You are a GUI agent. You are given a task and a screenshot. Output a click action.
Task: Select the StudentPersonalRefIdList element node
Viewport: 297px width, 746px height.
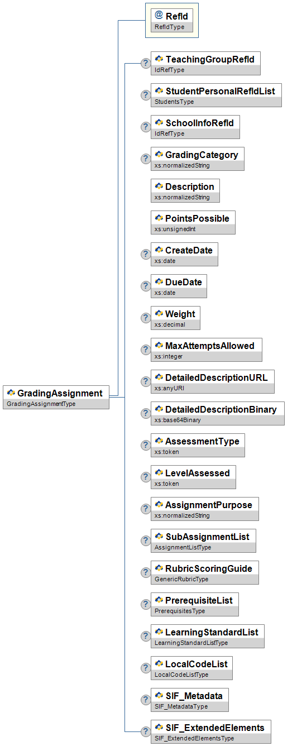(x=216, y=95)
